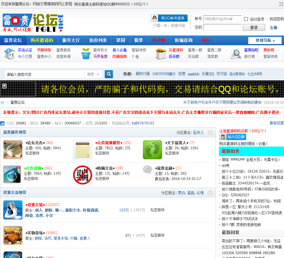This screenshot has height=258, width=284.
Task: Click the QQ penguin login icon
Action: pos(154,18)
